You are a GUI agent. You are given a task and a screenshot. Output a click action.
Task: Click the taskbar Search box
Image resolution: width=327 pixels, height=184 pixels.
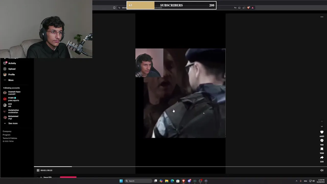[x=138, y=181]
